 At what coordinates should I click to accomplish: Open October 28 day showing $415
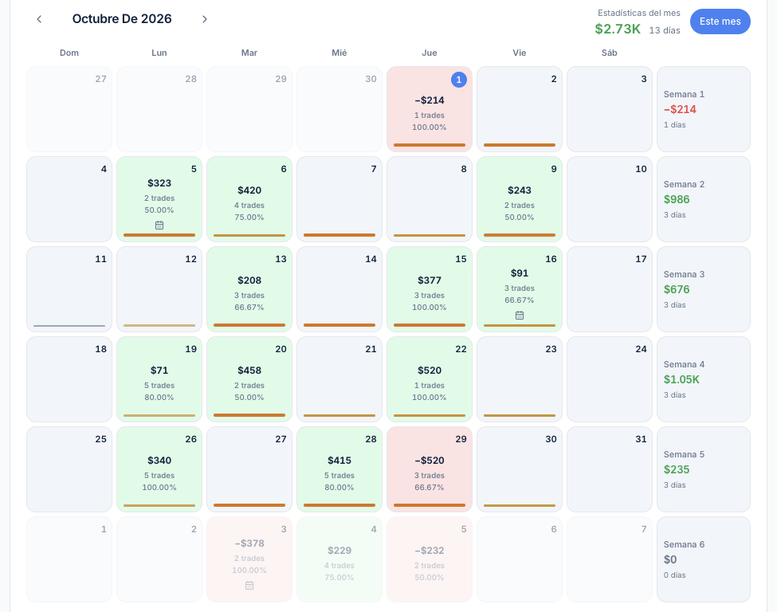pos(339,469)
